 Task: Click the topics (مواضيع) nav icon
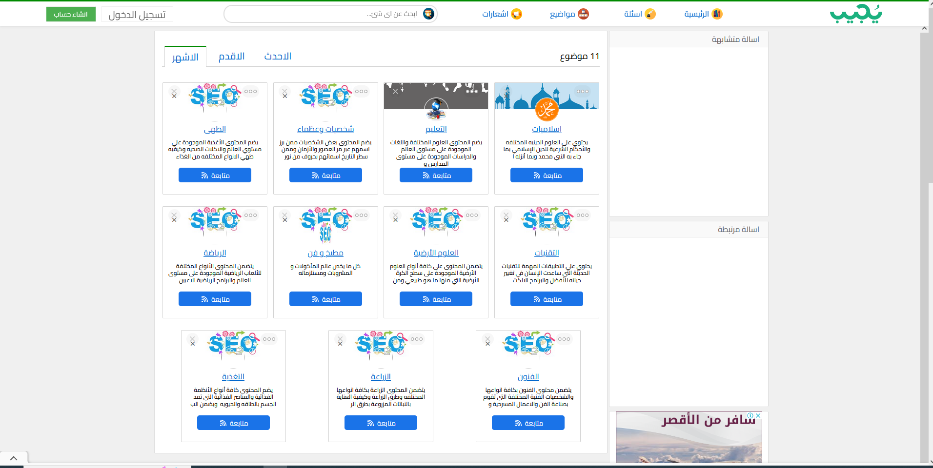(583, 14)
